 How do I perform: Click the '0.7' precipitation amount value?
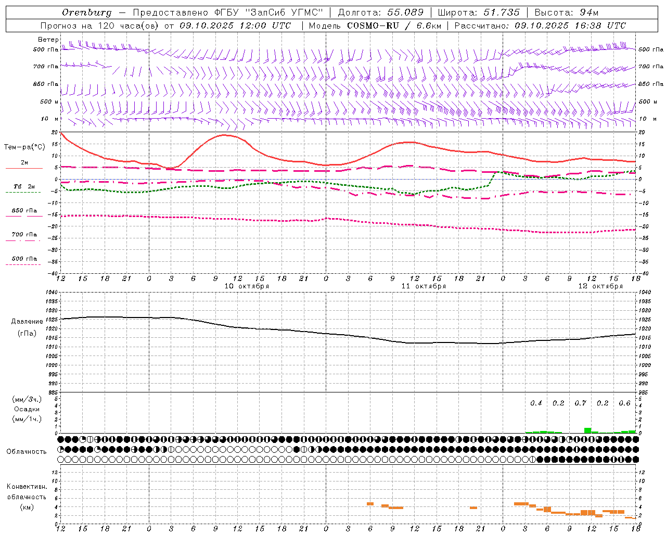580,403
